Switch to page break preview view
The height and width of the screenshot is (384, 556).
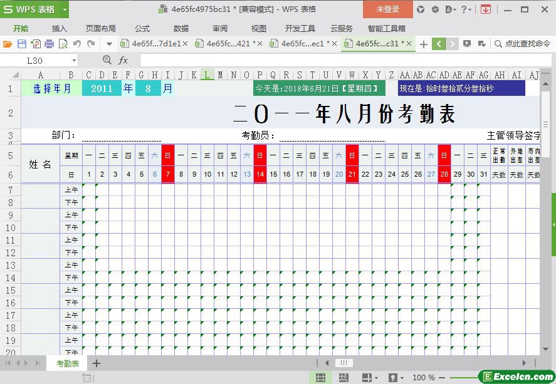(x=344, y=378)
